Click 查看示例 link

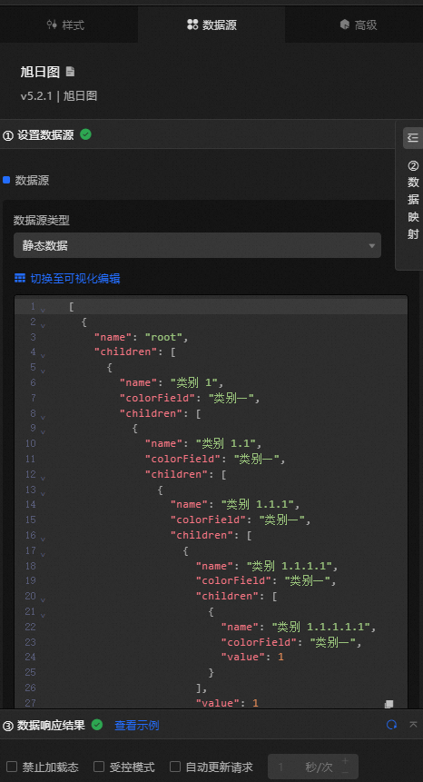click(x=137, y=725)
